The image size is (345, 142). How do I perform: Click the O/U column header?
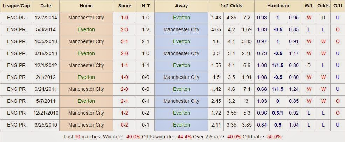click(338, 6)
